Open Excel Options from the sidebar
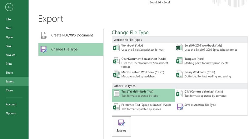Image resolution: width=249 pixels, height=139 pixels. pos(11,113)
